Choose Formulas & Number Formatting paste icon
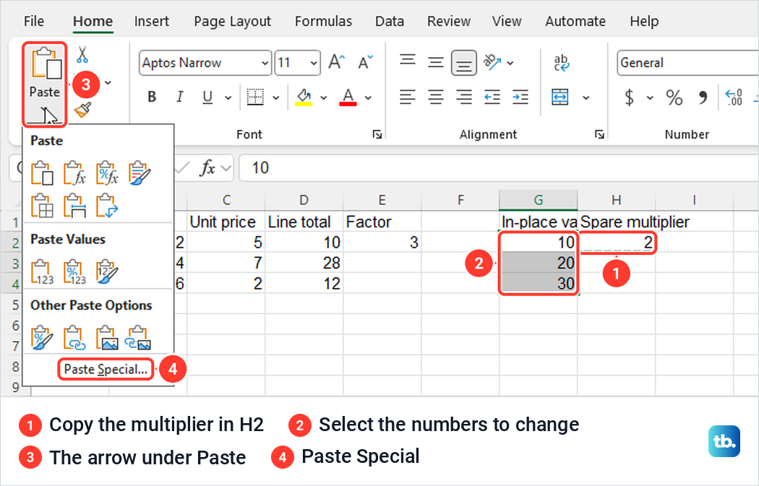Viewport: 759px width, 486px height. (x=107, y=173)
